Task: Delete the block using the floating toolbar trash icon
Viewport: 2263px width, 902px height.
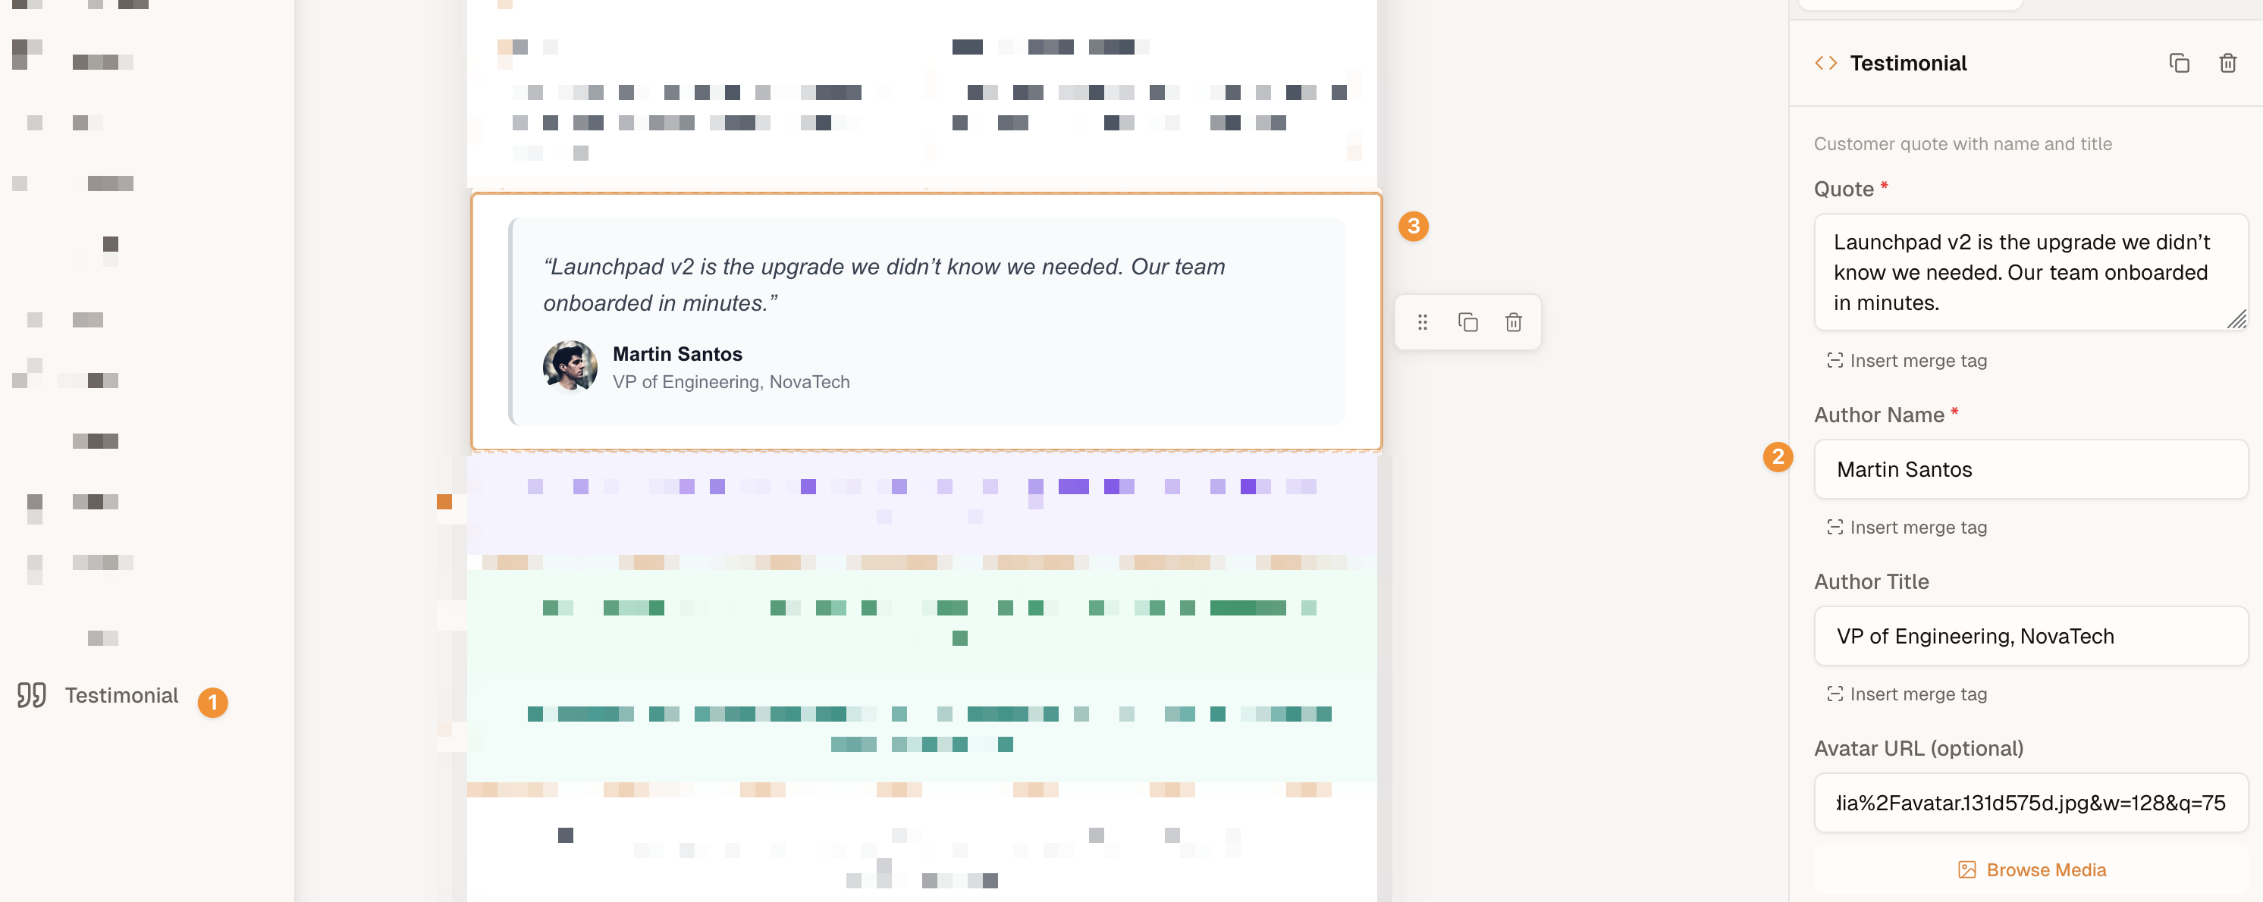Action: (1513, 322)
